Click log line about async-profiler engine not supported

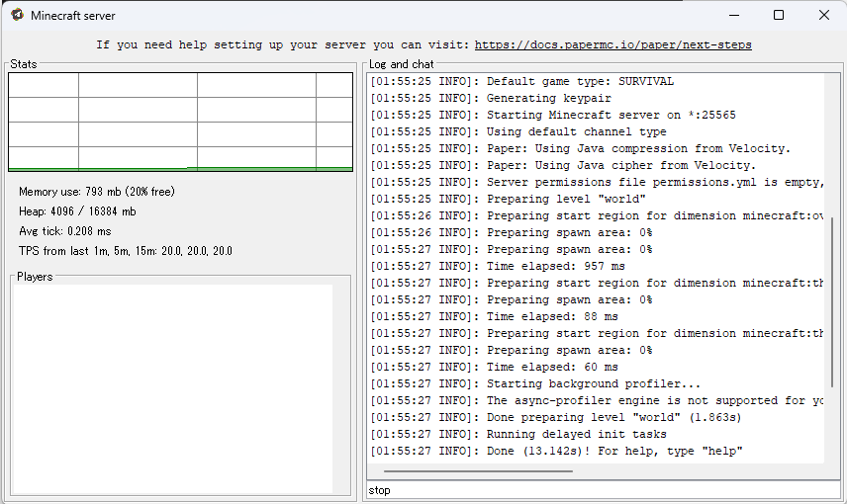tap(597, 400)
